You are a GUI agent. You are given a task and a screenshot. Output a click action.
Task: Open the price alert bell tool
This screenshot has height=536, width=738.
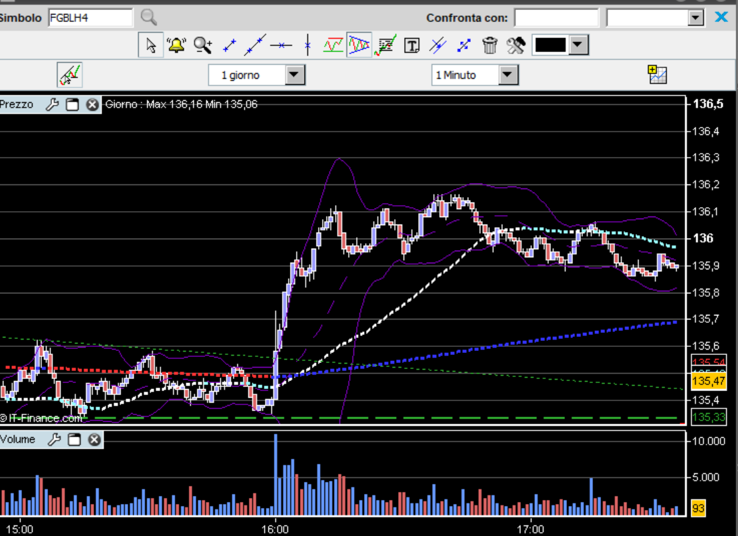[176, 45]
